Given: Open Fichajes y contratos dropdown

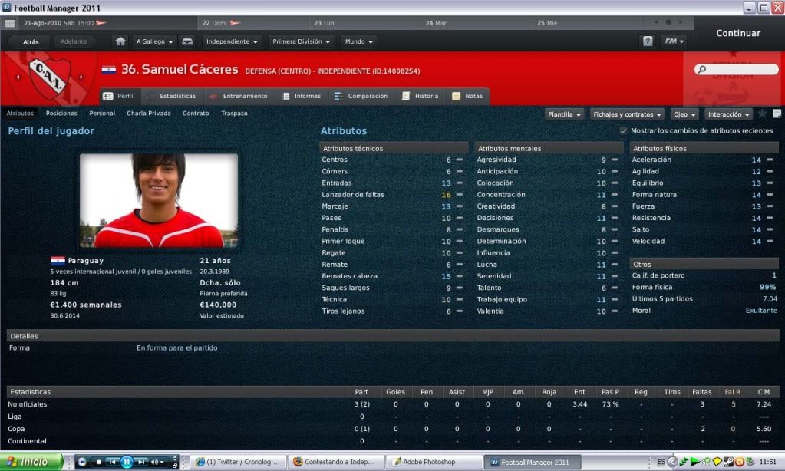Looking at the screenshot, I should click(627, 114).
